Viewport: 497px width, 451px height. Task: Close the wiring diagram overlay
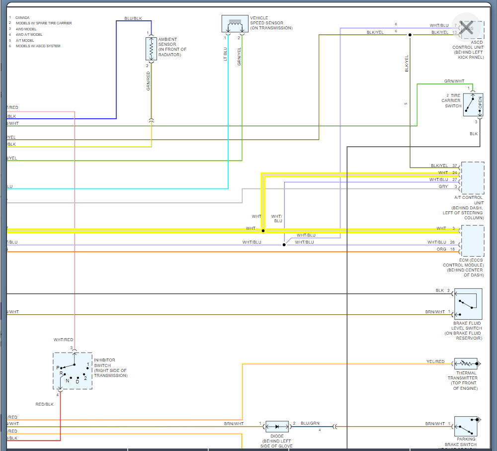466,27
